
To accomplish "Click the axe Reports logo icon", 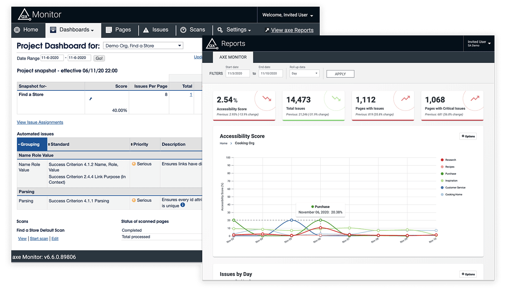I will [x=213, y=43].
